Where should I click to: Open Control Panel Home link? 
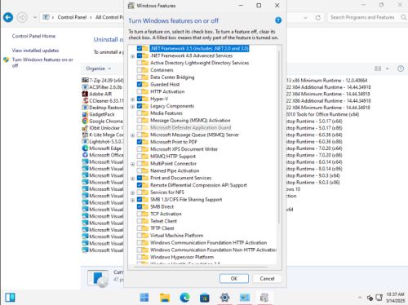click(33, 36)
